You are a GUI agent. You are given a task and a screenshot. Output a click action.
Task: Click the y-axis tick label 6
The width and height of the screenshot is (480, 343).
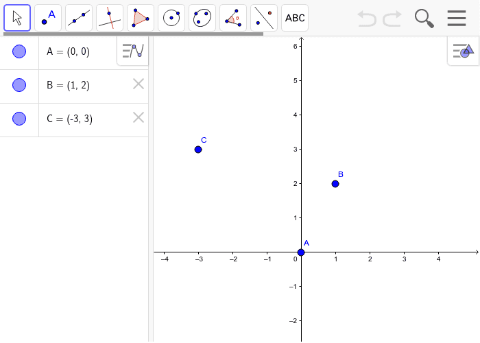tap(295, 46)
